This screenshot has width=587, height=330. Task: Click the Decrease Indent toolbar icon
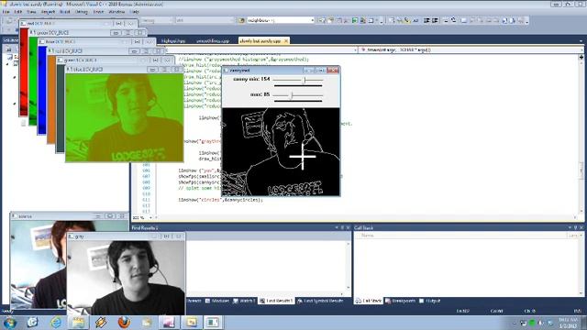(x=426, y=20)
